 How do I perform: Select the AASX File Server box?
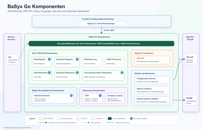pyautogui.click(x=114, y=62)
